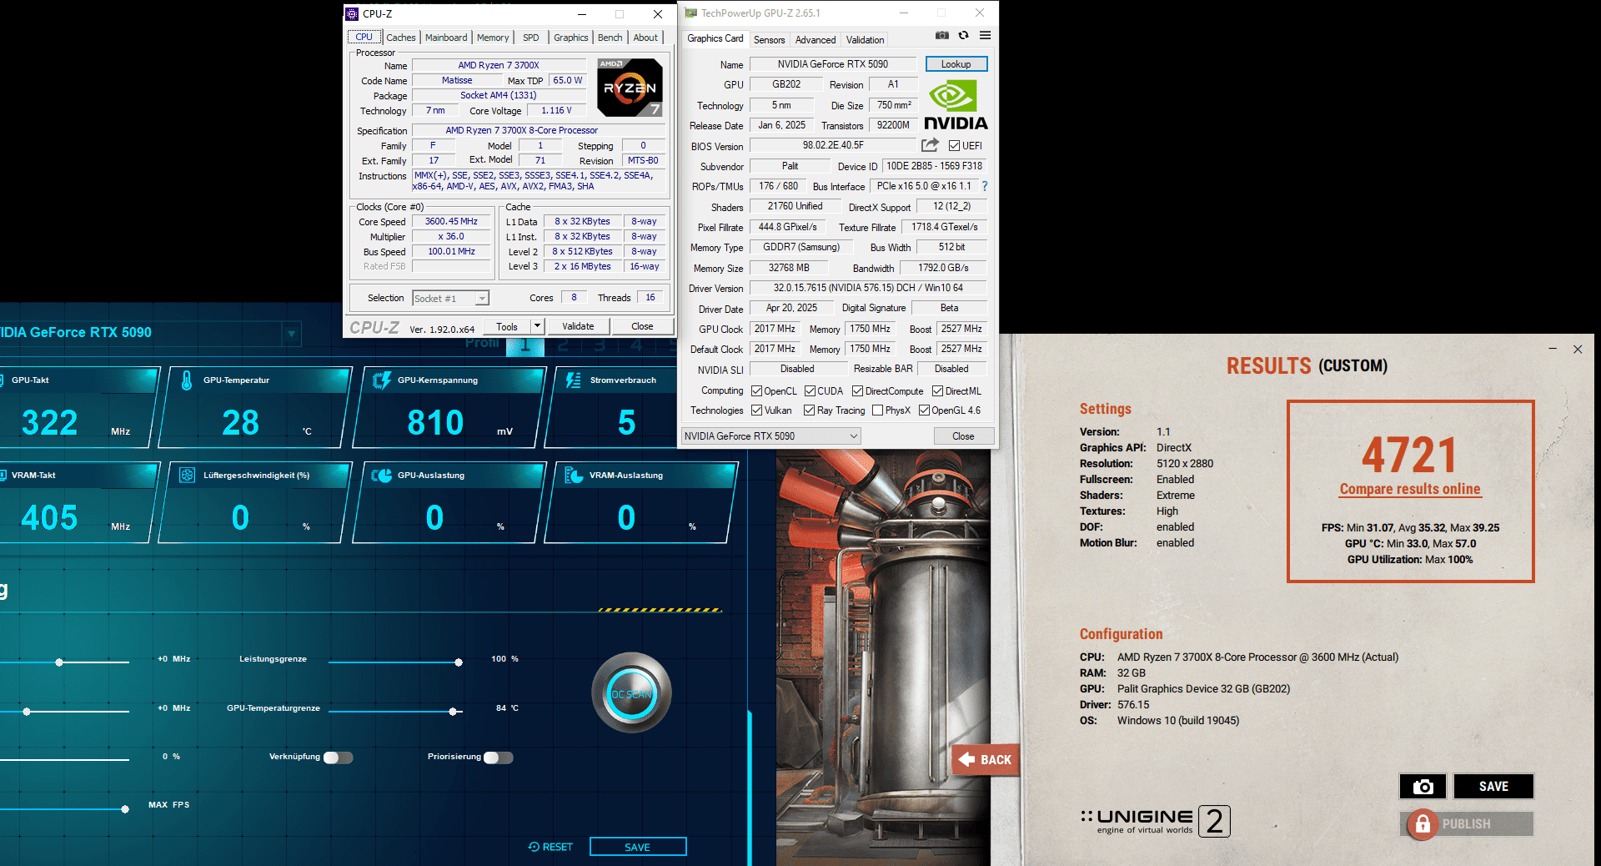Enable the PhysX checkbox
1601x866 pixels.
pyautogui.click(x=877, y=410)
